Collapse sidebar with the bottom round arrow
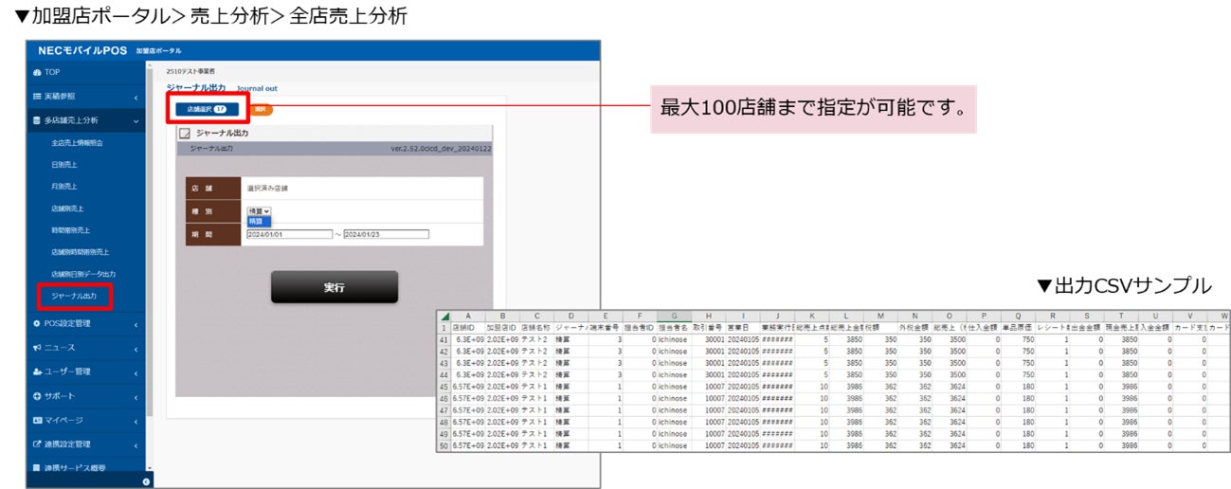1231x489 pixels. [x=145, y=481]
